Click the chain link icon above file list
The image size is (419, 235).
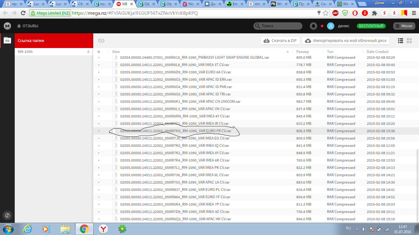101,41
